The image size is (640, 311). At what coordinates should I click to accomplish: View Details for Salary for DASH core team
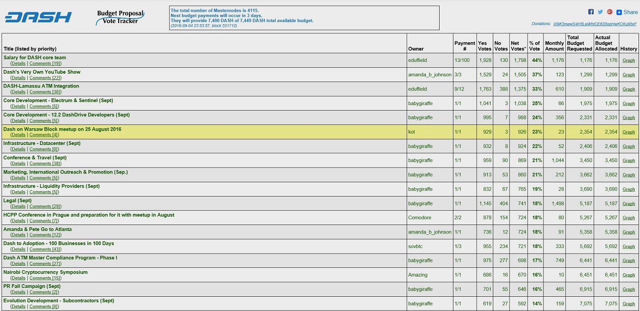tap(18, 63)
